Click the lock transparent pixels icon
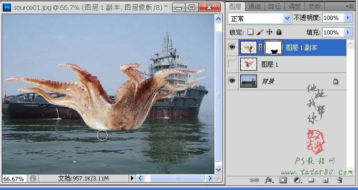Viewport: 358px width, 190px height. tap(250, 32)
